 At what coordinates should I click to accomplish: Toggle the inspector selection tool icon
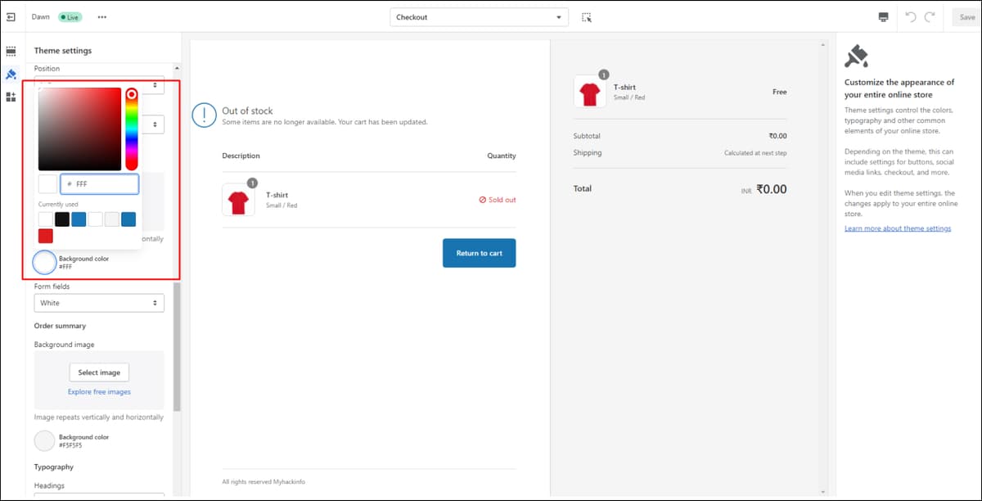(586, 17)
